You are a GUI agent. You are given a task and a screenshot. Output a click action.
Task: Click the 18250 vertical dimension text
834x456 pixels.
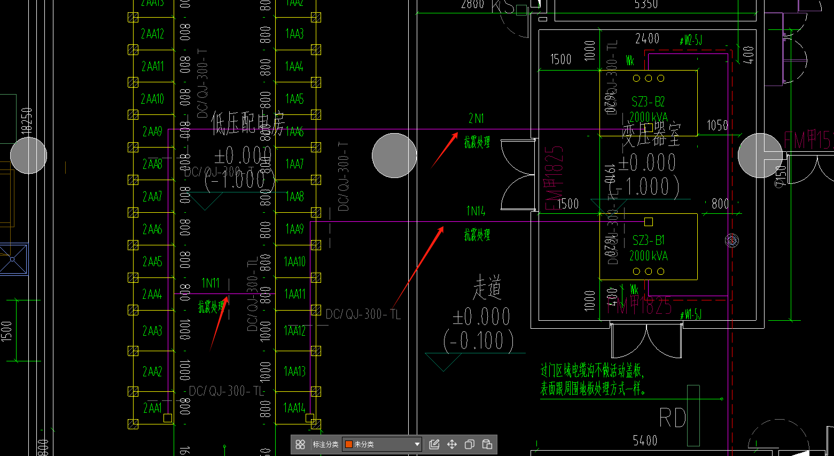(27, 120)
